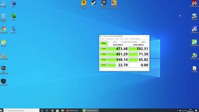Select the CrystalDiskInfo desktop icon

(194, 30)
